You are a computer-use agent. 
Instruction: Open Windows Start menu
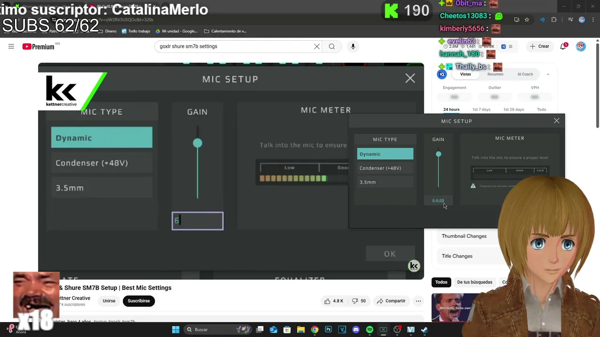176,330
